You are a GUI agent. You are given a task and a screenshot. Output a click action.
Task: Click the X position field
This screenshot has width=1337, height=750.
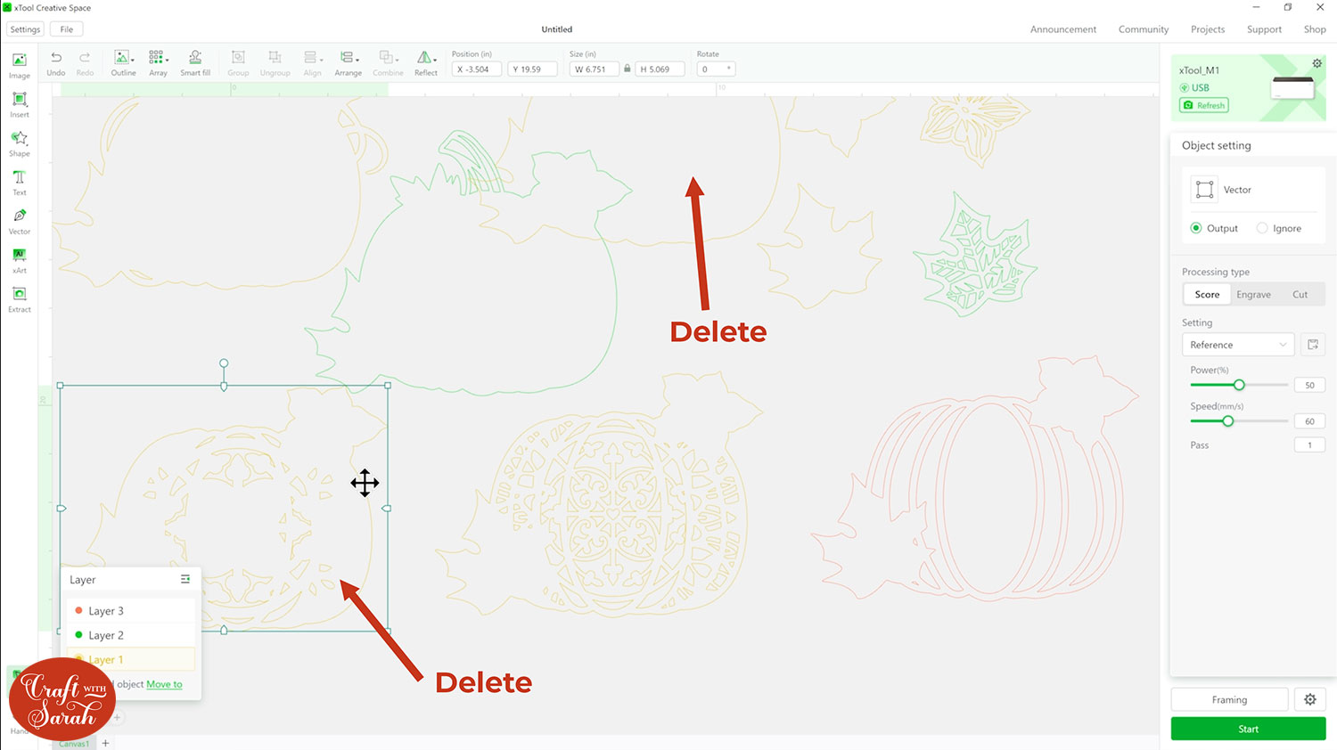tap(477, 69)
